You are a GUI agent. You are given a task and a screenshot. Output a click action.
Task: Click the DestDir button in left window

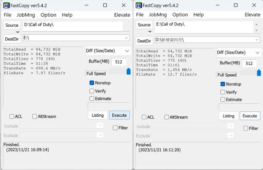tap(12, 39)
